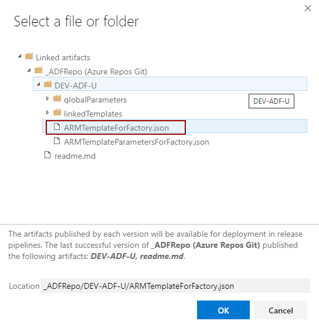Collapse the _ADFRepo repository node

pyautogui.click(x=29, y=70)
